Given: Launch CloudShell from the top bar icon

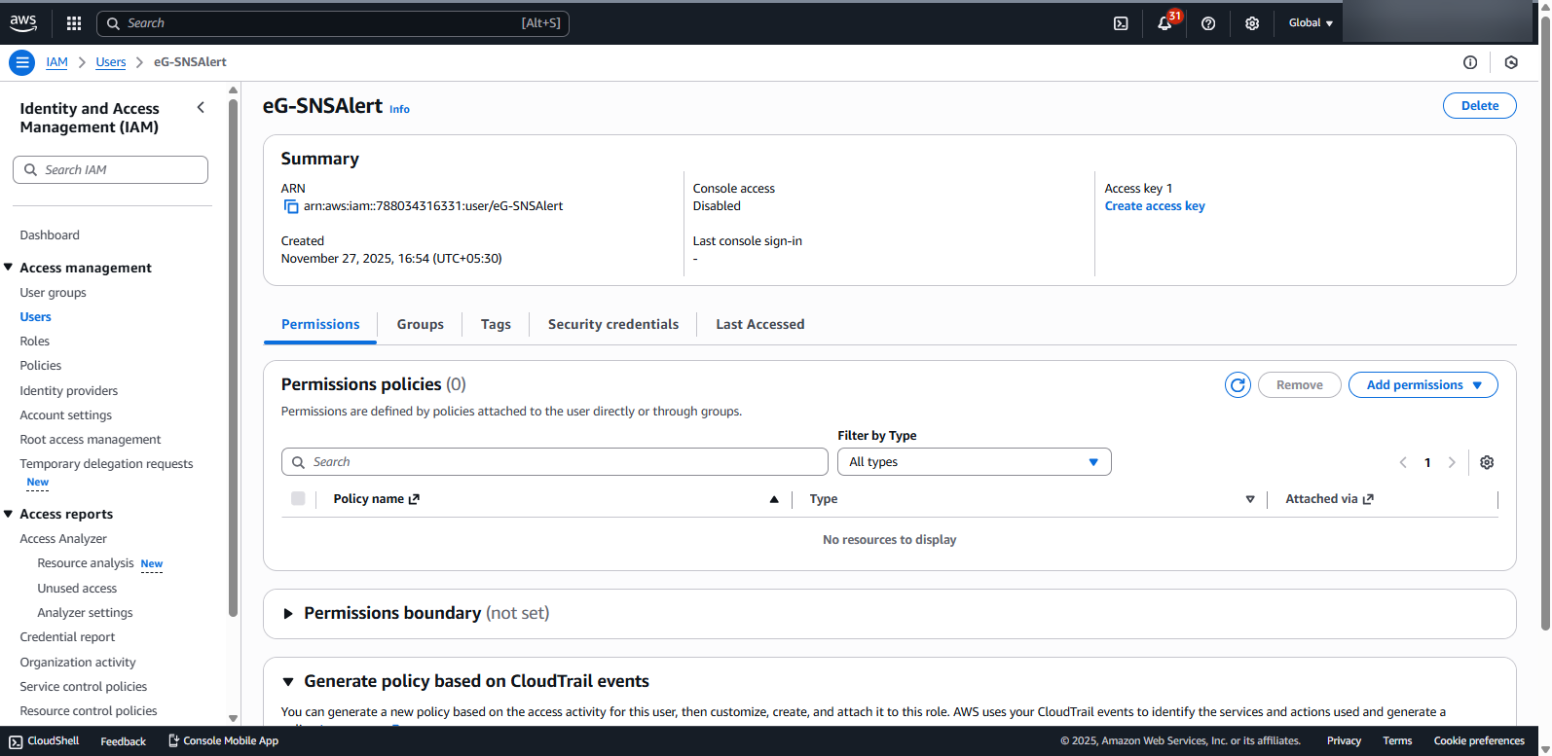Looking at the screenshot, I should pos(1121,23).
